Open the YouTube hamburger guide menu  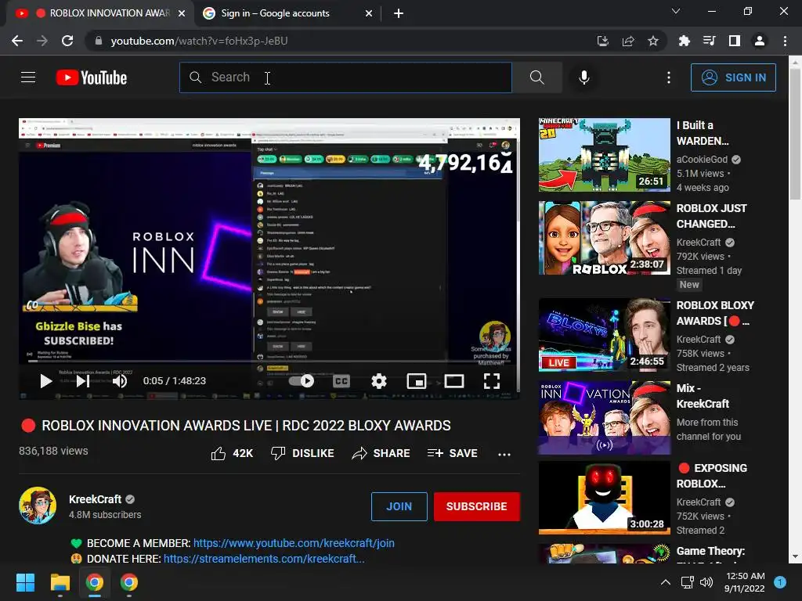[28, 77]
